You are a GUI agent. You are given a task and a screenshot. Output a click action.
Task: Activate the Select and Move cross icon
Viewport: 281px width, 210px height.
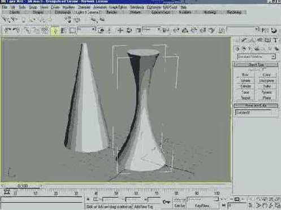(120, 30)
